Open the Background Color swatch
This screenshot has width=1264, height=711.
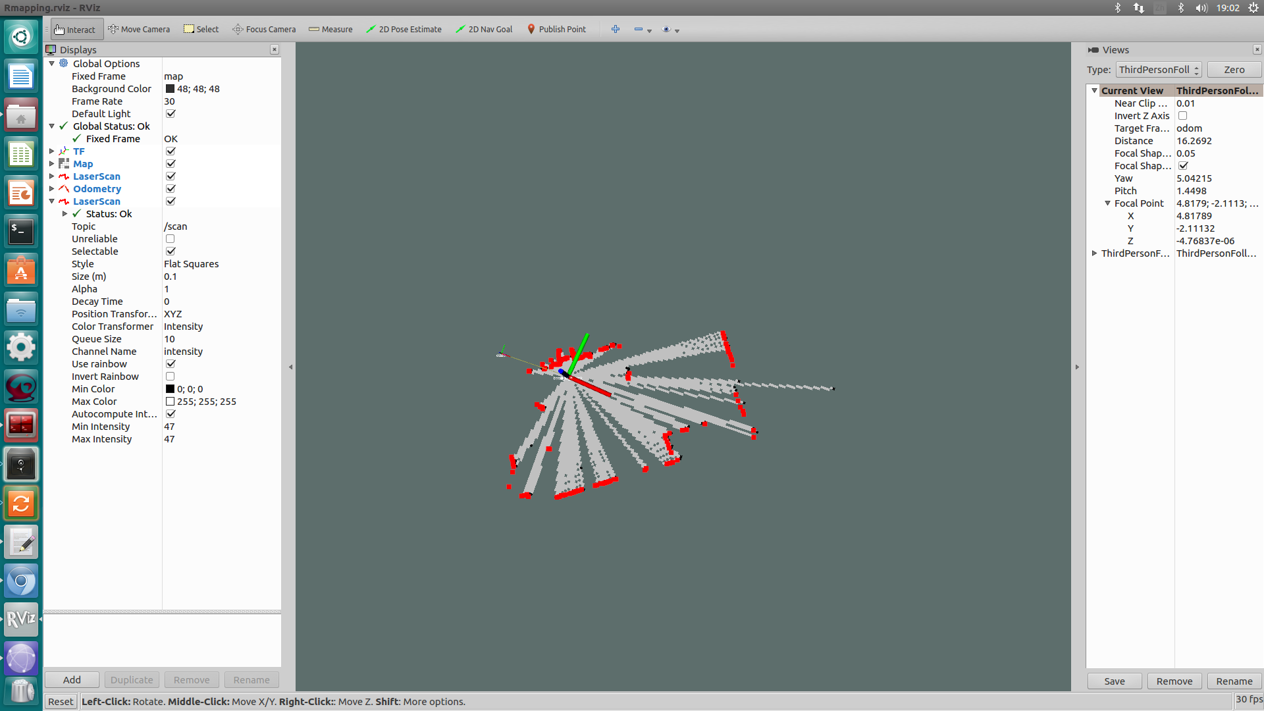point(169,88)
